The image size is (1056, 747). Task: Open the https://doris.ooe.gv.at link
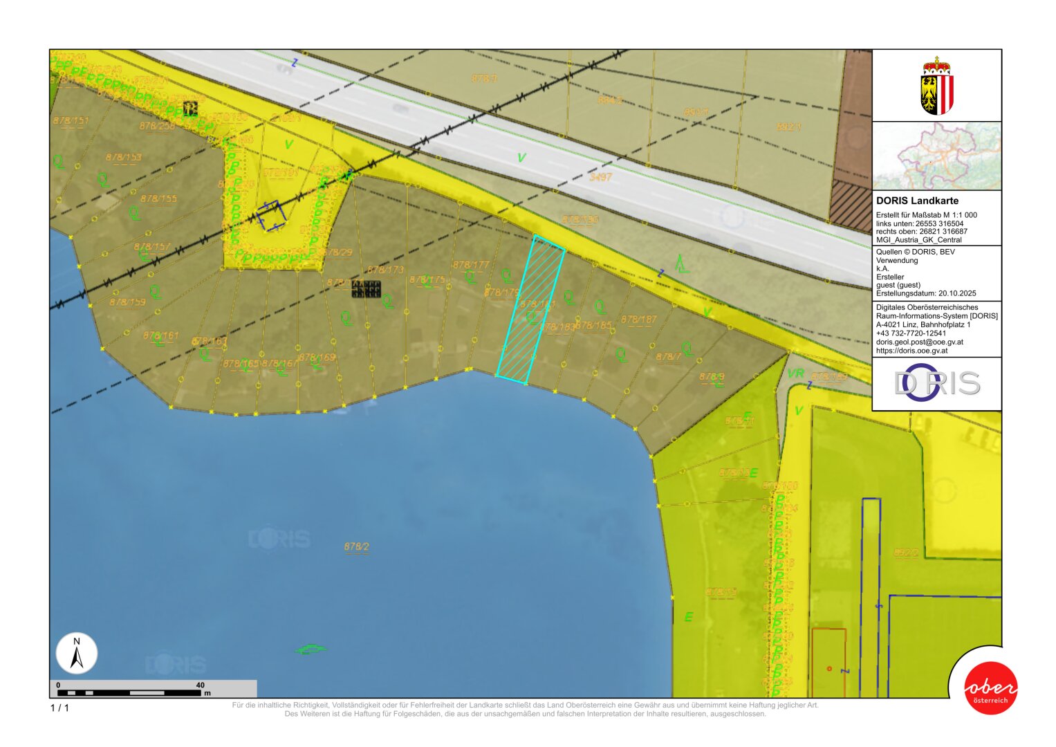tap(911, 351)
